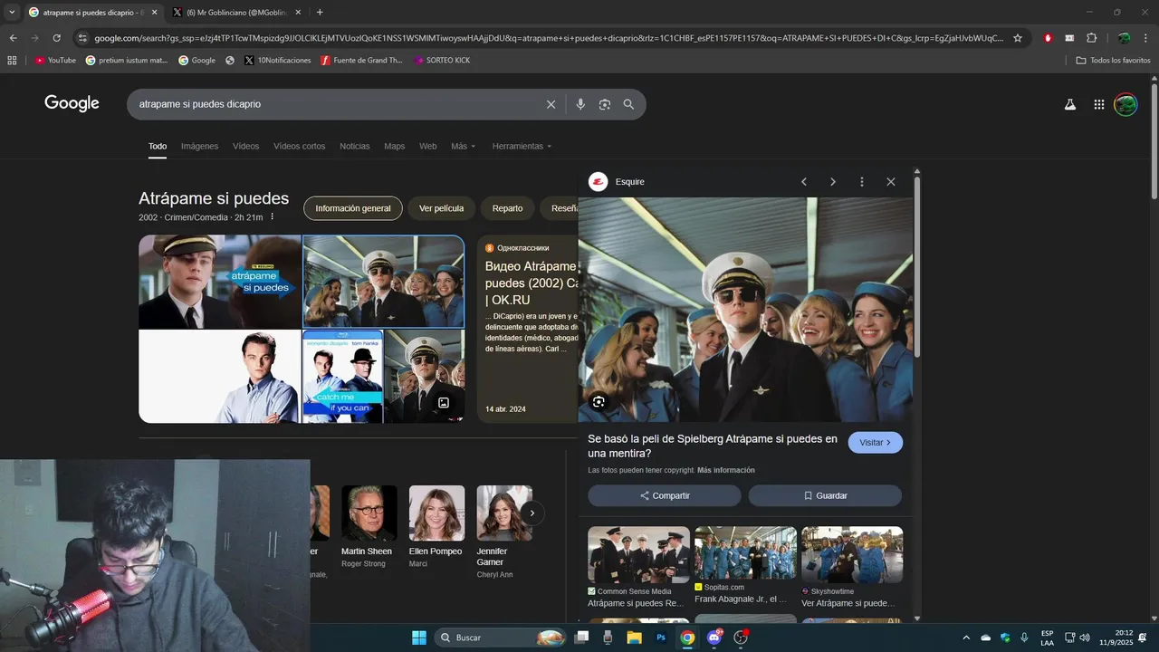Open File Explorer from the taskbar
Viewport: 1159px width, 652px height.
[634, 638]
